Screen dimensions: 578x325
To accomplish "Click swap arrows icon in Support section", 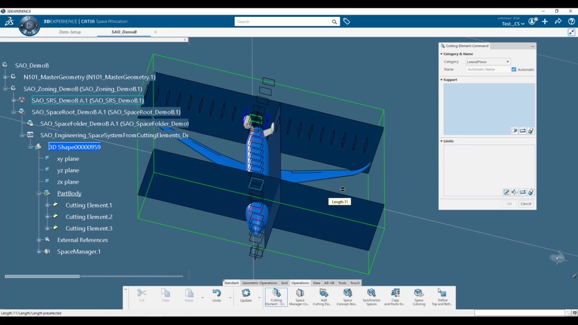I will (x=523, y=131).
